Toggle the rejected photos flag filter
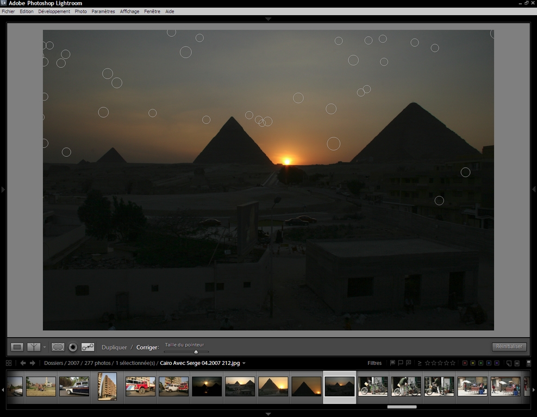The width and height of the screenshot is (537, 417). [x=408, y=363]
